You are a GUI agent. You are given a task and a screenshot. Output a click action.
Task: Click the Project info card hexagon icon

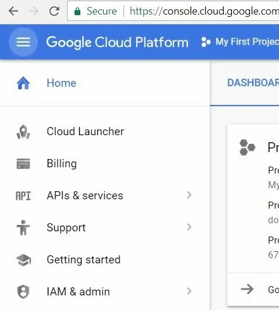coord(247,147)
